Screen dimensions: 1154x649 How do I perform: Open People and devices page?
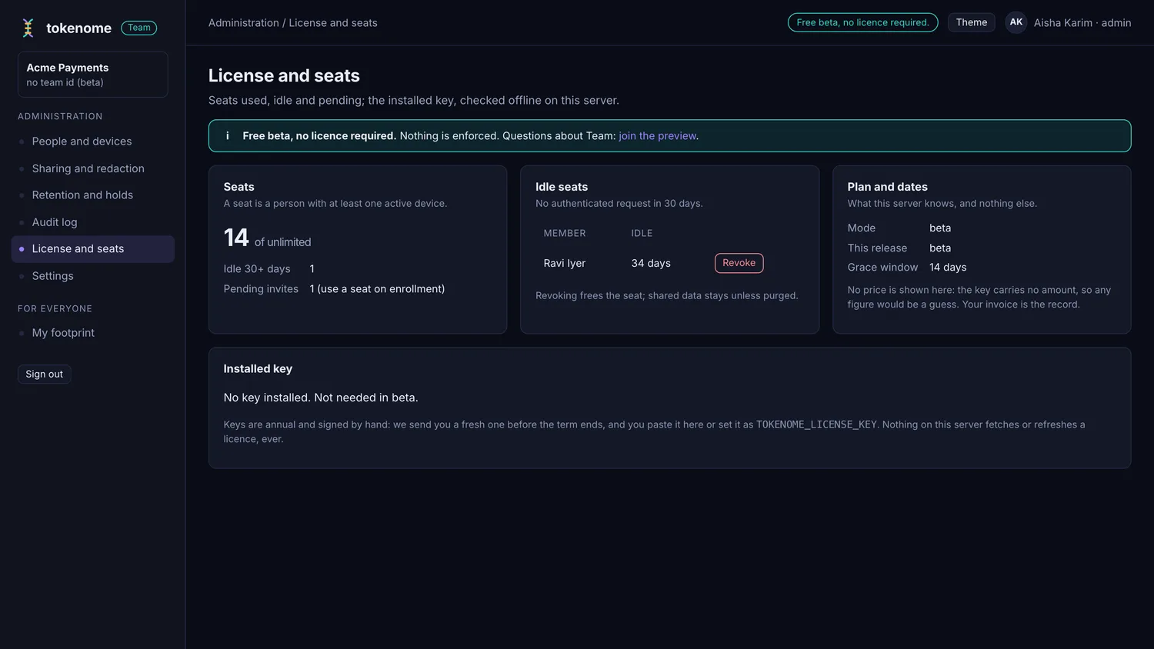pyautogui.click(x=92, y=141)
